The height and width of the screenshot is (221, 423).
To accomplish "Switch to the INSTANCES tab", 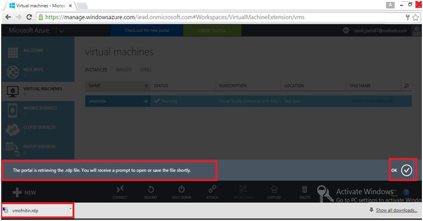I will click(96, 70).
